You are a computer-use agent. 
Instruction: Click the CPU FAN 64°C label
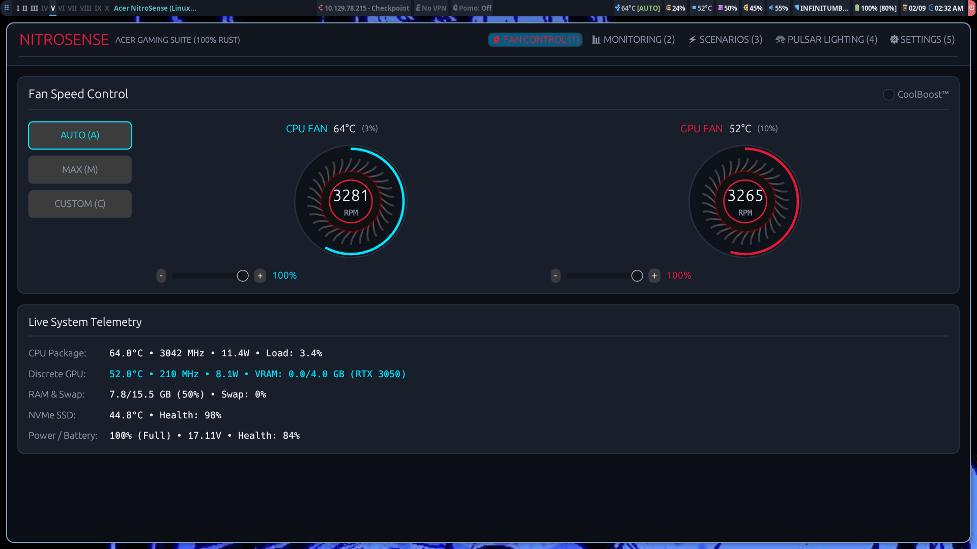(x=321, y=129)
